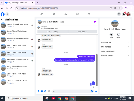Click the address bar URL

[39, 8]
